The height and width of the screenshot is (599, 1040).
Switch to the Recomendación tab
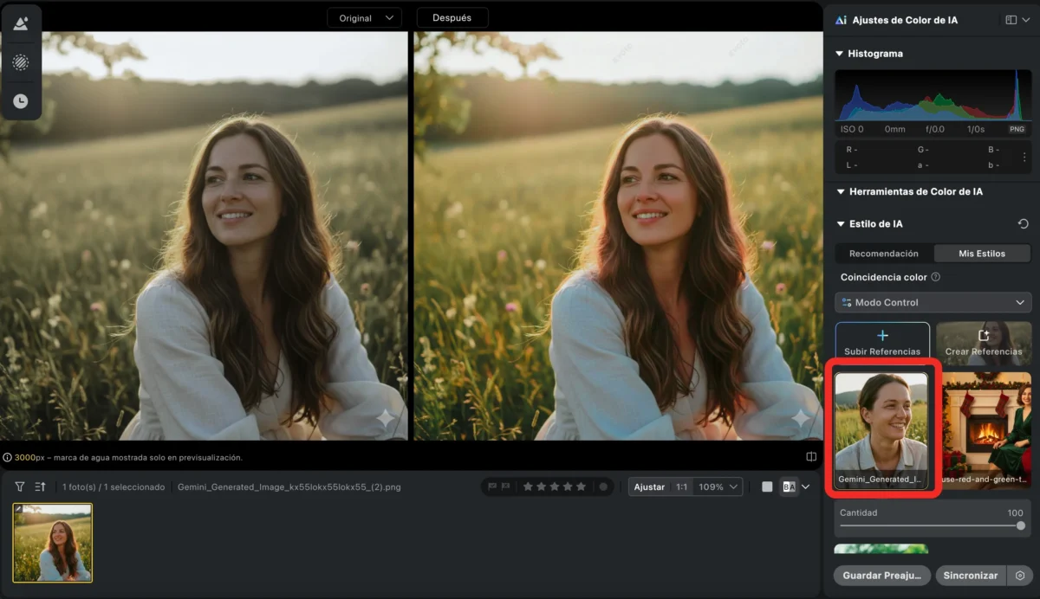coord(883,254)
